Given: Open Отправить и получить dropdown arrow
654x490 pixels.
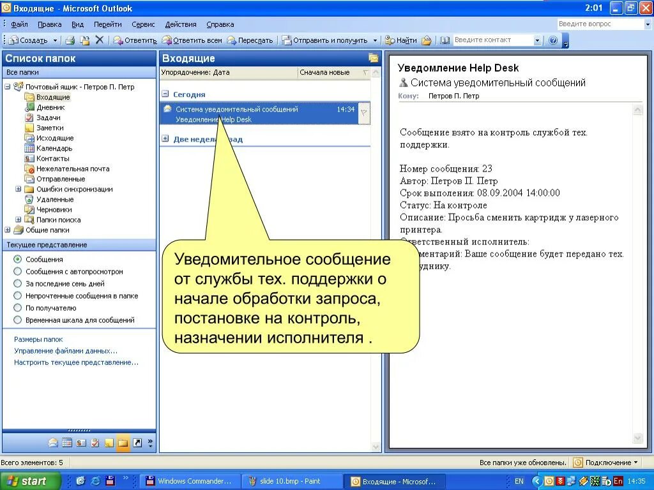Looking at the screenshot, I should click(x=375, y=40).
